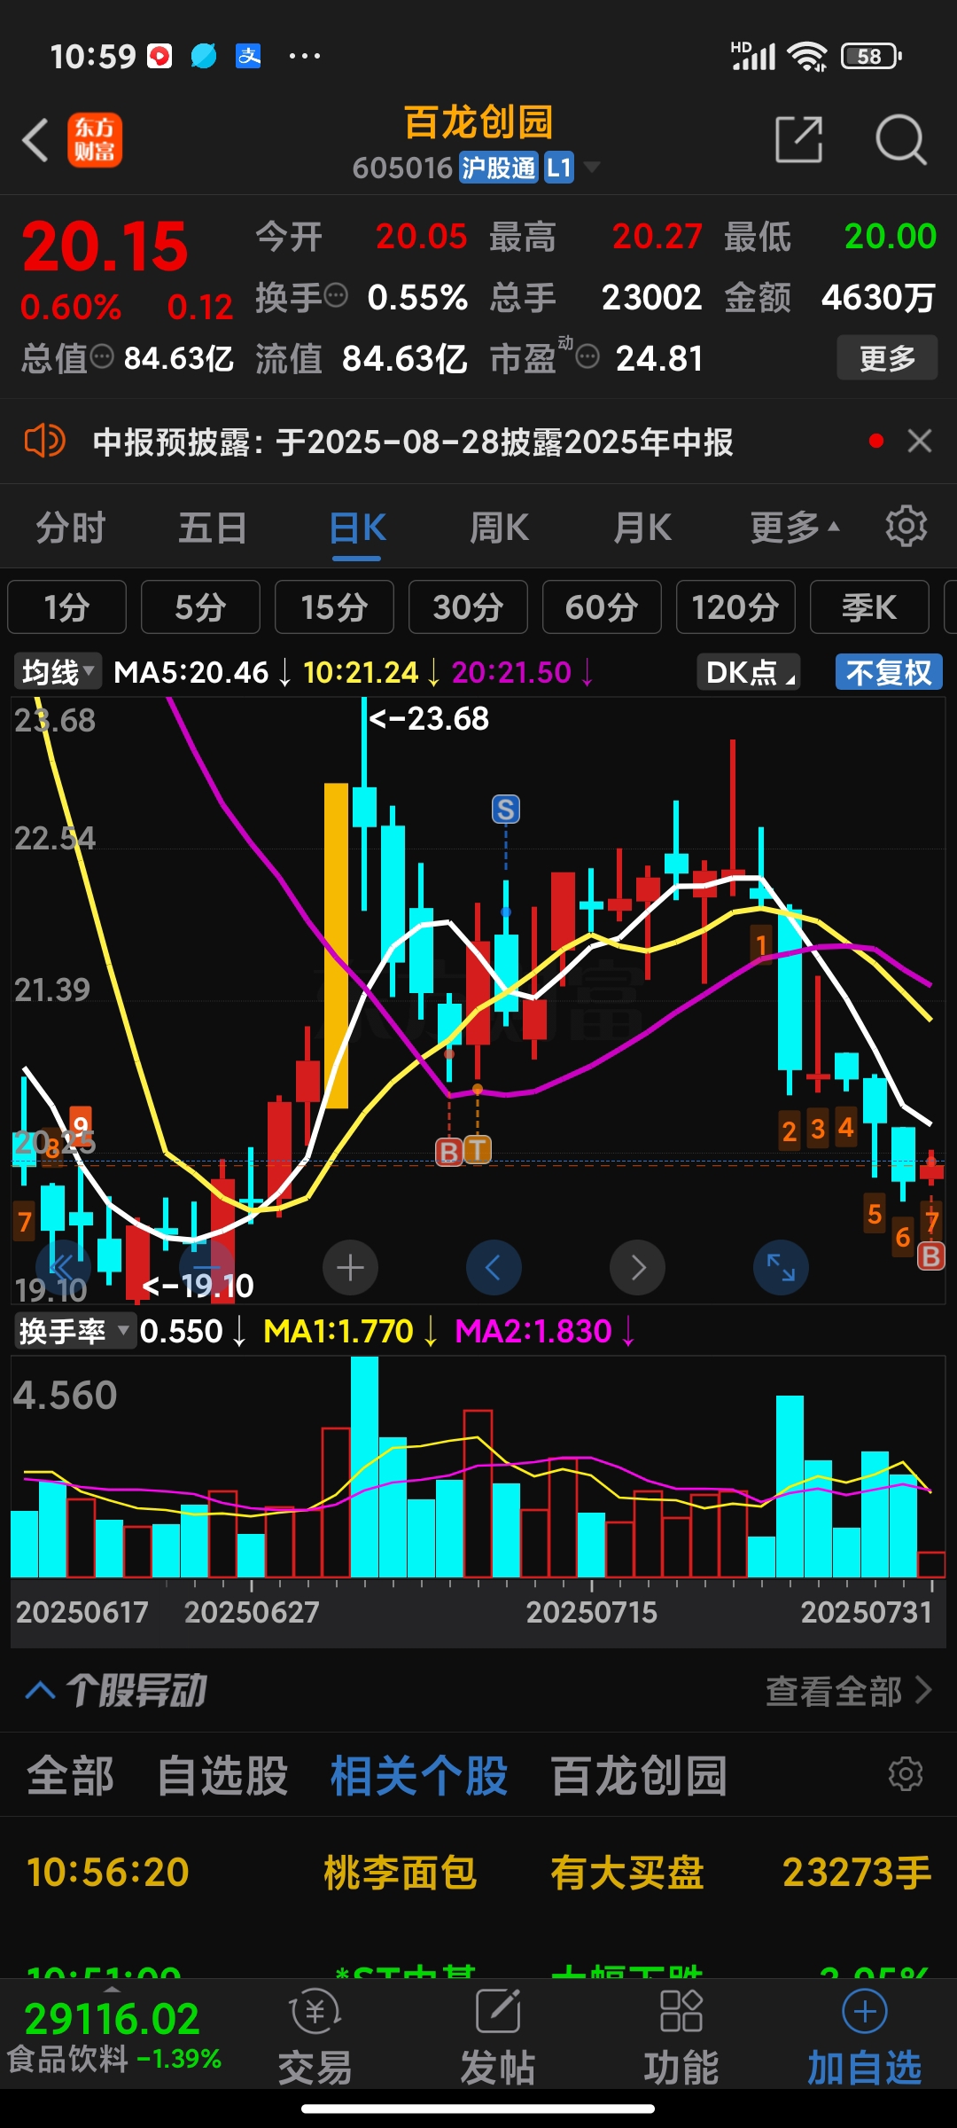Open the search magnifier icon
The width and height of the screenshot is (957, 2128).
[900, 139]
